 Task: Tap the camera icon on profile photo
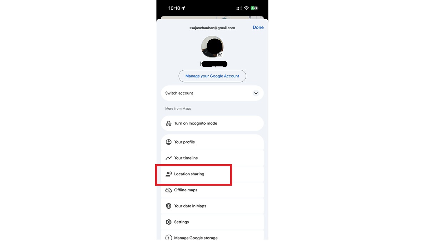[x=220, y=55]
